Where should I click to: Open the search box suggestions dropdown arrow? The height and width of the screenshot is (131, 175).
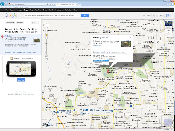(x=78, y=15)
